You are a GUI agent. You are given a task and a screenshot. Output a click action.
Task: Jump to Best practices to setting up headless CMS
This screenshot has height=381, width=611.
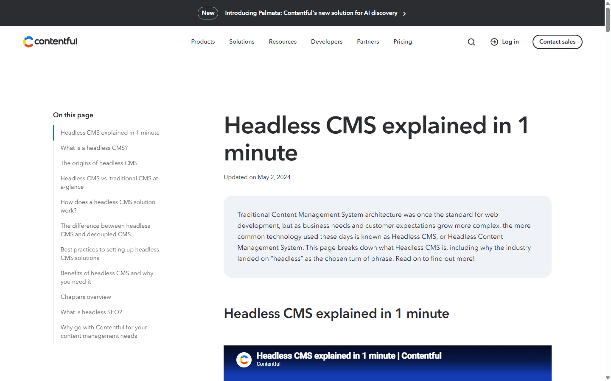click(110, 254)
